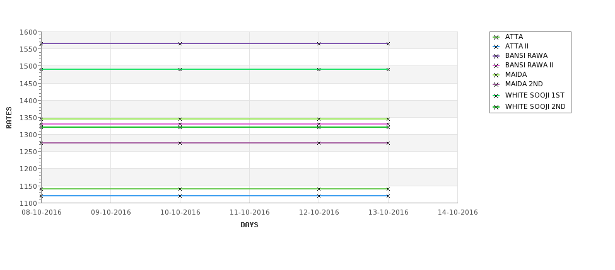Image resolution: width=615 pixels, height=270 pixels.
Task: Select the BANSI RAWA legend label
Action: tap(526, 55)
